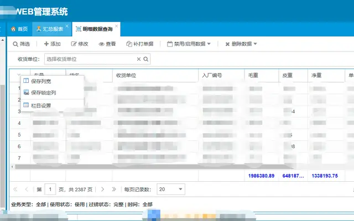Click 补打单据 reprint button
354x221 pixels.
(x=140, y=44)
